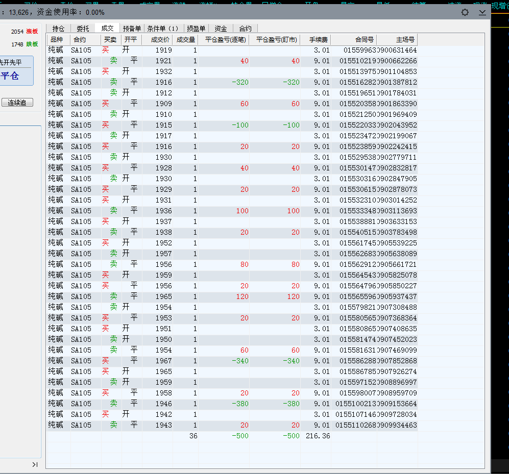Select the row with contract number 015565596
Viewport: 509px width, 474px height.
coord(232,296)
